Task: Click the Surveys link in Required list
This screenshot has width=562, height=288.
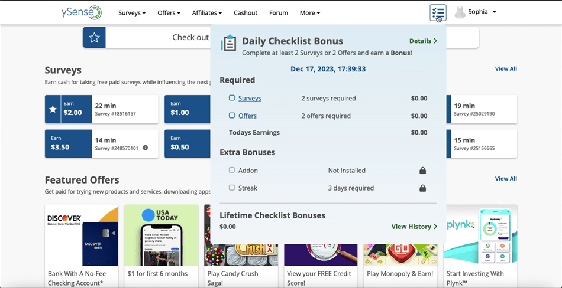Action: (250, 98)
